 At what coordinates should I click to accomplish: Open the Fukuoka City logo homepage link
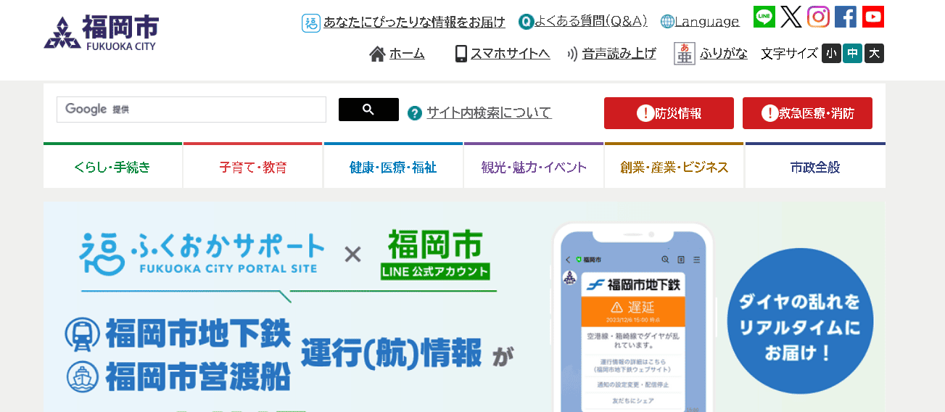[x=101, y=33]
